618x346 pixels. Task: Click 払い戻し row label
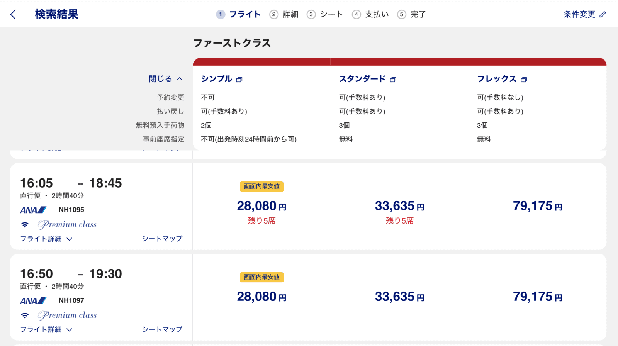170,112
